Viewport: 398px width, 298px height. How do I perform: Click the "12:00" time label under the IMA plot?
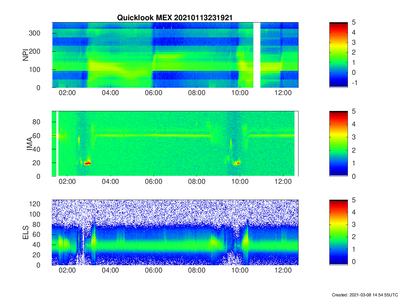(x=283, y=182)
